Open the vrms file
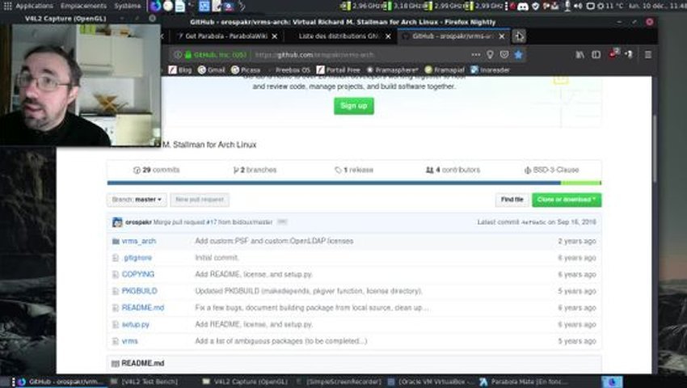Screen dimensions: 687x388 pyautogui.click(x=129, y=341)
